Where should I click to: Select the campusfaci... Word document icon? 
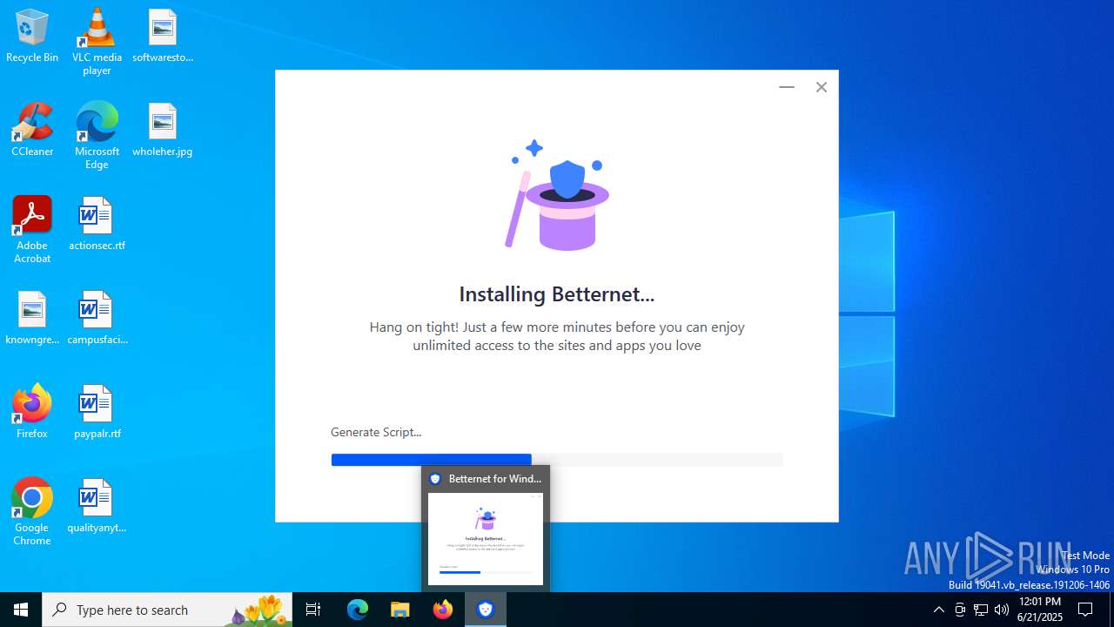(97, 319)
